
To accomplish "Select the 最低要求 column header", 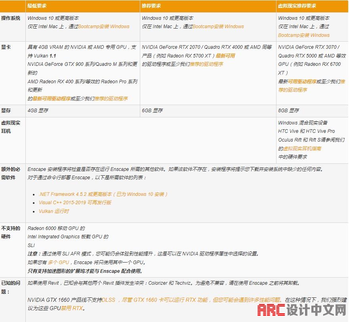I will point(36,6).
